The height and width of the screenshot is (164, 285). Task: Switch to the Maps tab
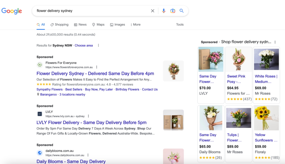tap(98, 25)
